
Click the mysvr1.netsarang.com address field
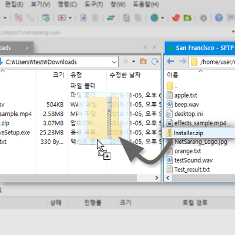coord(116,32)
